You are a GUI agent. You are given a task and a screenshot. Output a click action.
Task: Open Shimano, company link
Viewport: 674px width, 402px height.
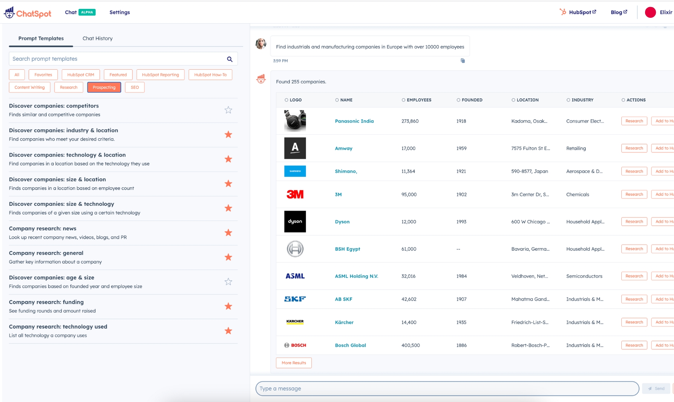346,171
